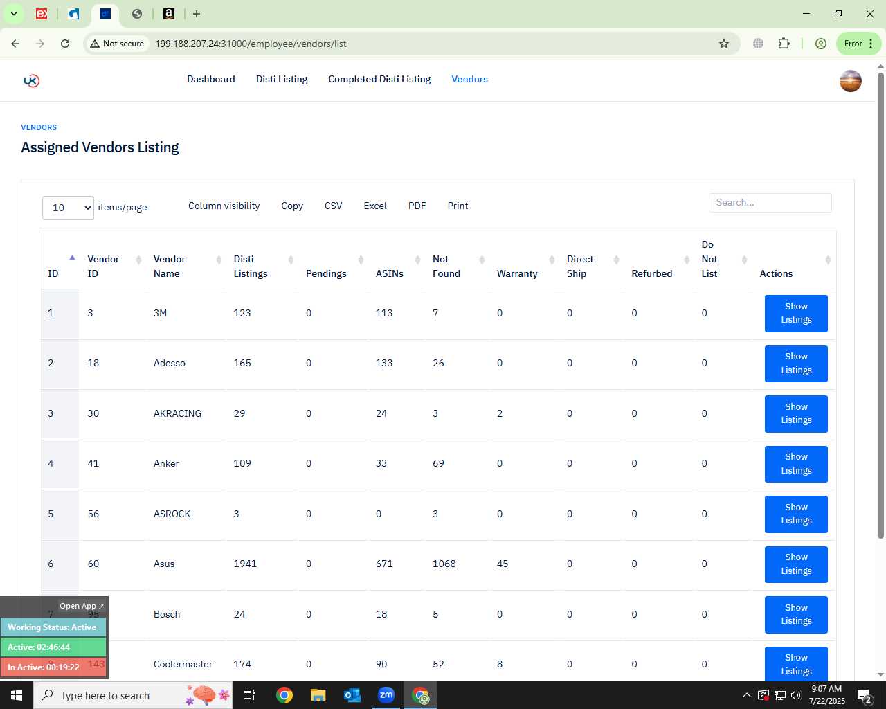Open notification center icon
Viewport: 886px width, 709px height.
click(x=865, y=695)
